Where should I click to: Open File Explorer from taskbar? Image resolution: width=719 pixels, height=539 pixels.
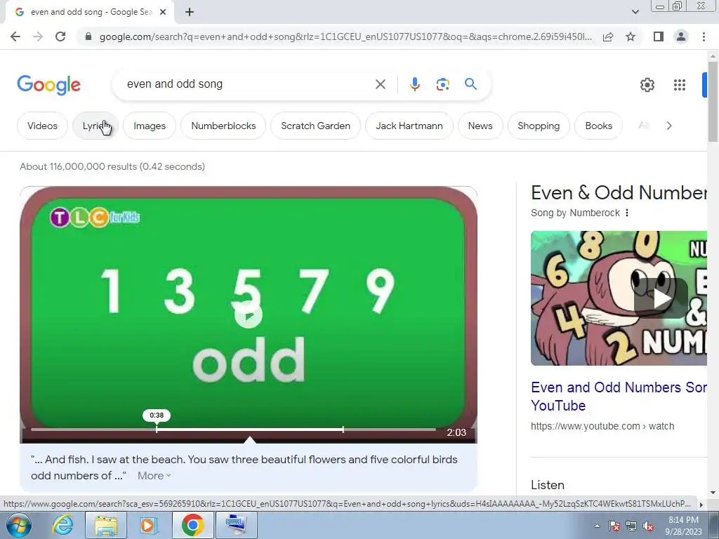(106, 525)
